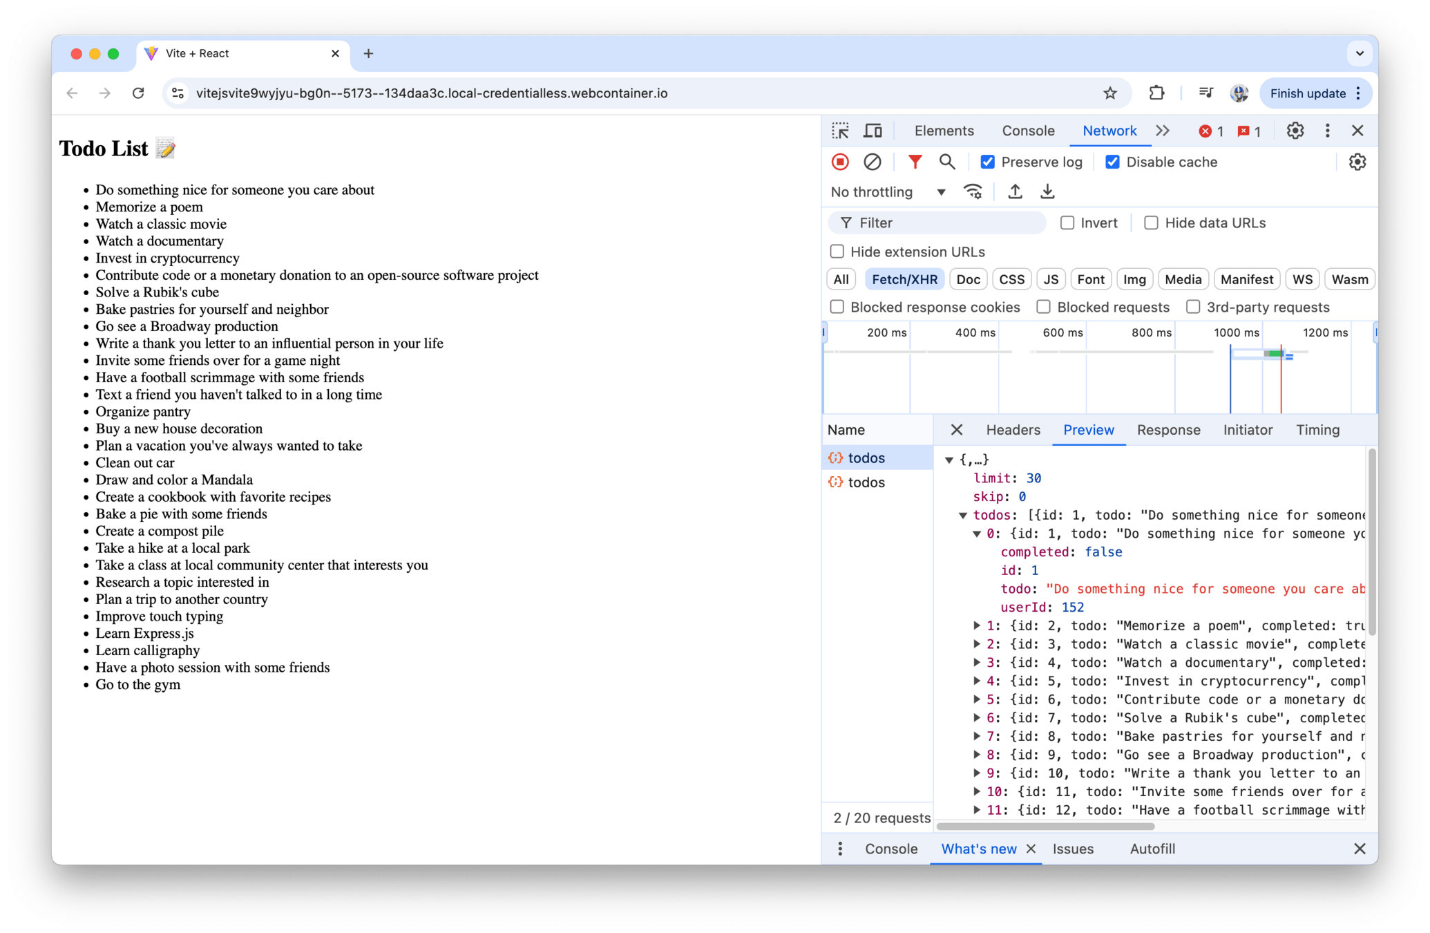Uncheck the Disable cache checkbox
1430x933 pixels.
[1112, 162]
